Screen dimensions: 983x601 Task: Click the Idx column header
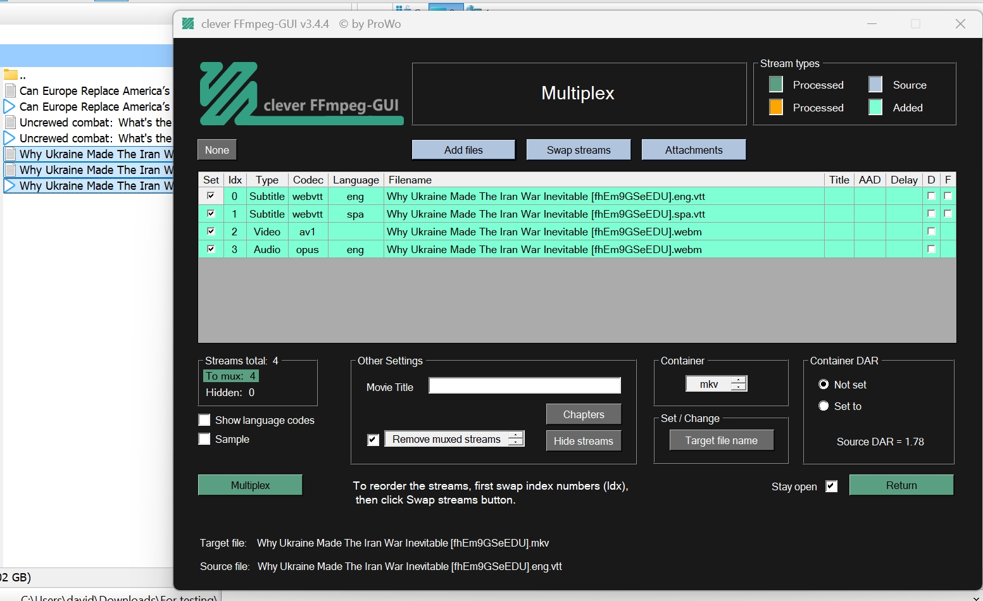click(x=235, y=180)
